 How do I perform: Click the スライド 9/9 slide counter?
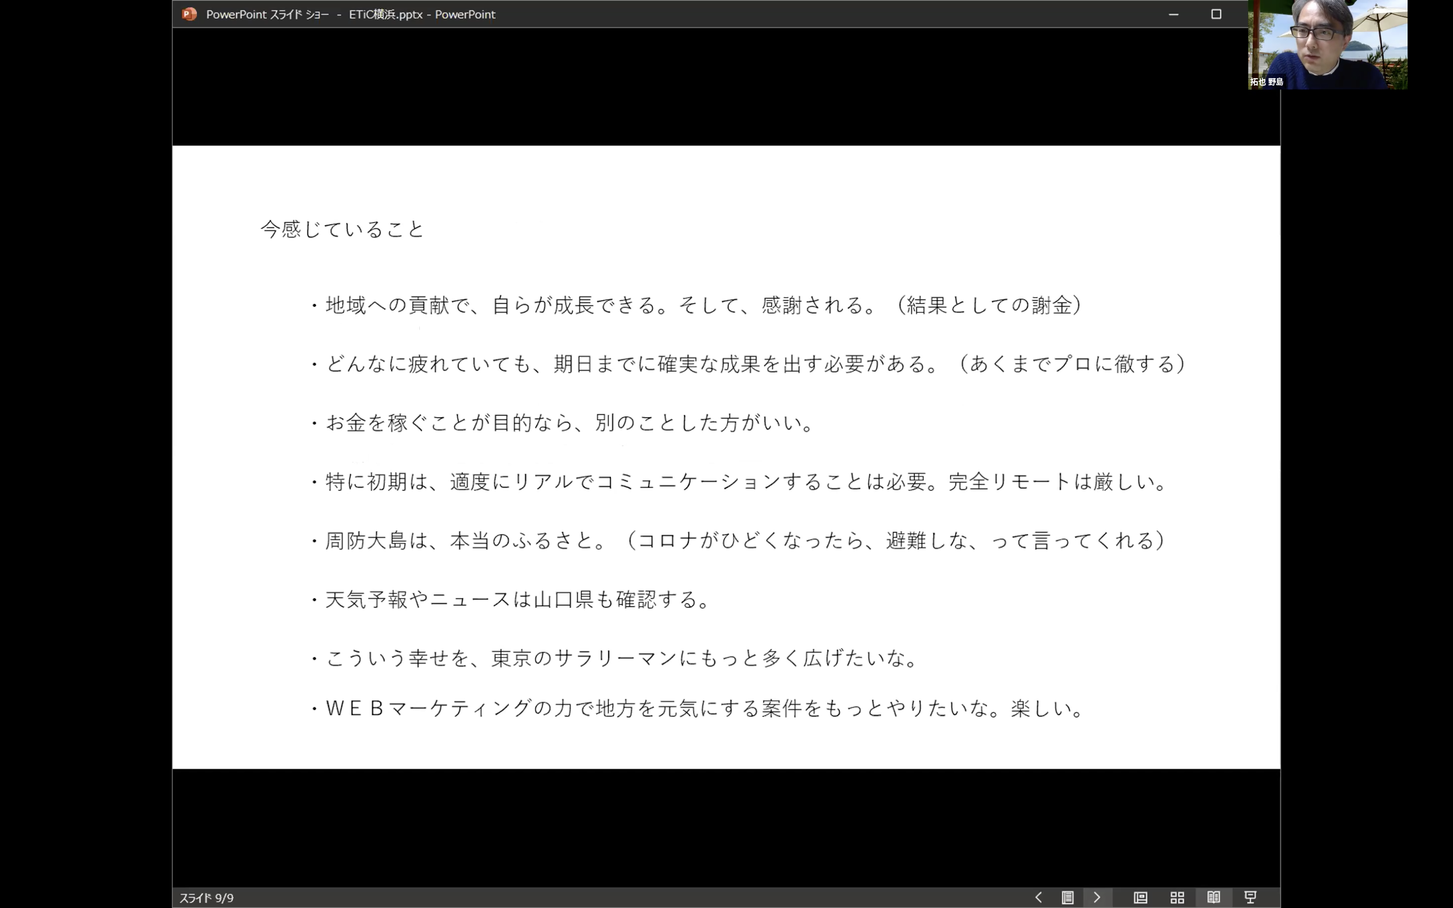coord(206,898)
